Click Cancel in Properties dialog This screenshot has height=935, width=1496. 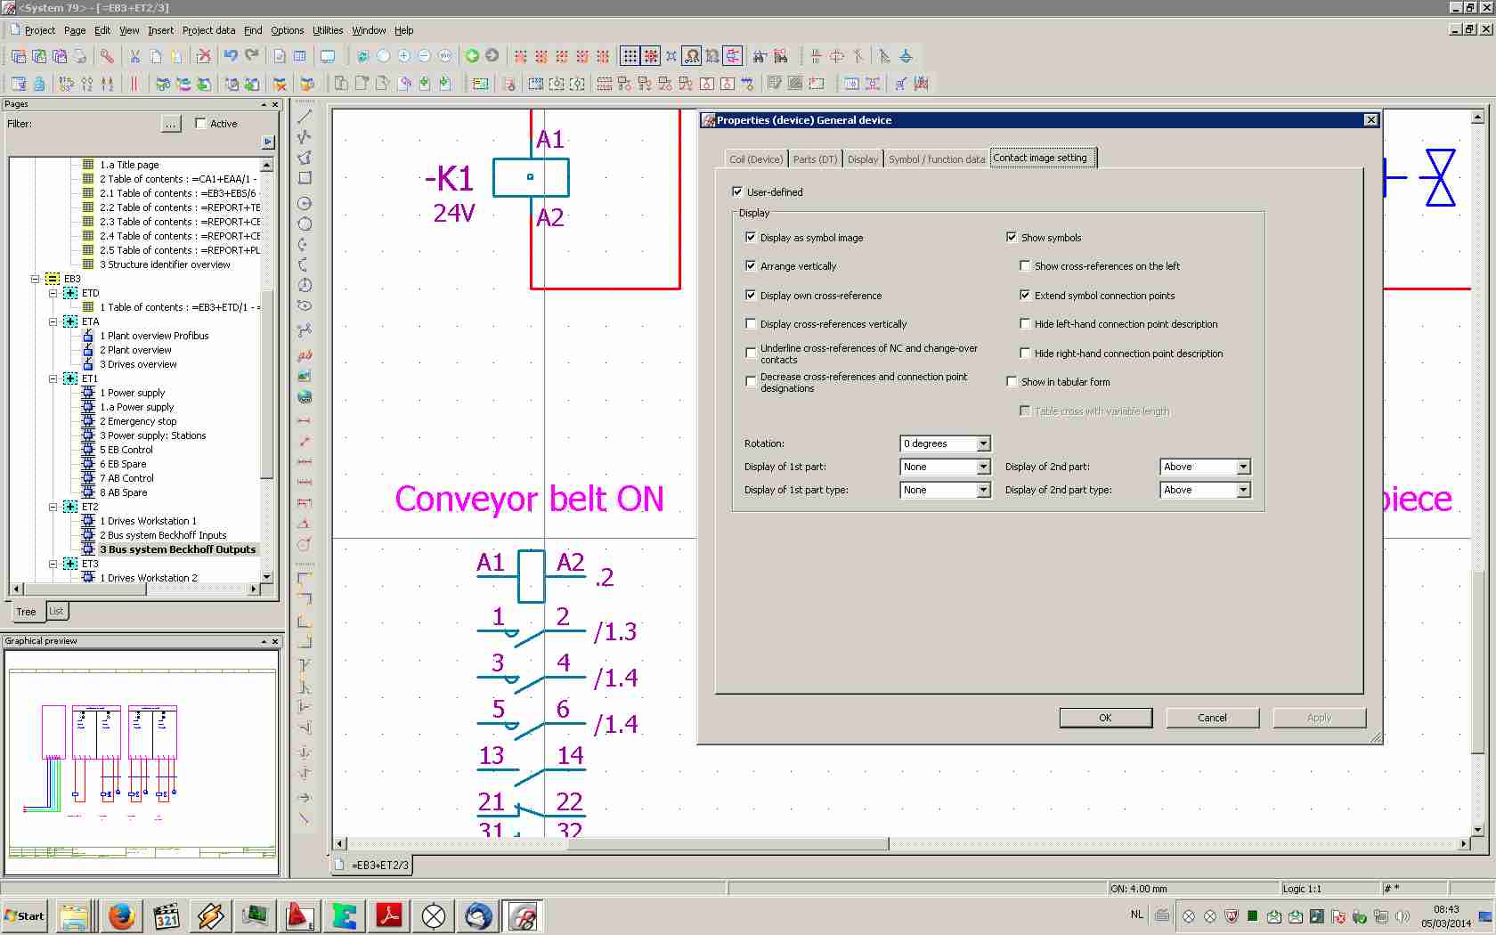(x=1212, y=718)
